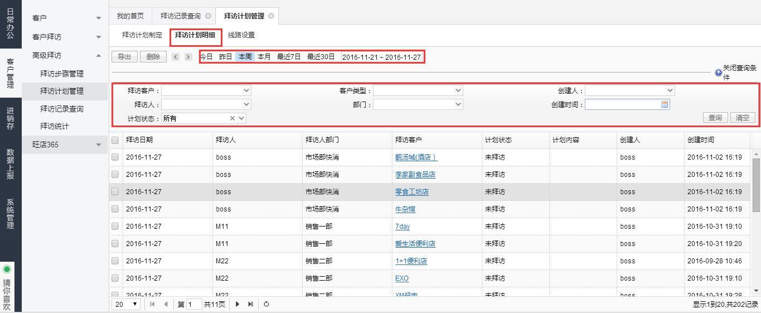
Task: Open the page size dropdown showing 20
Action: tap(127, 304)
